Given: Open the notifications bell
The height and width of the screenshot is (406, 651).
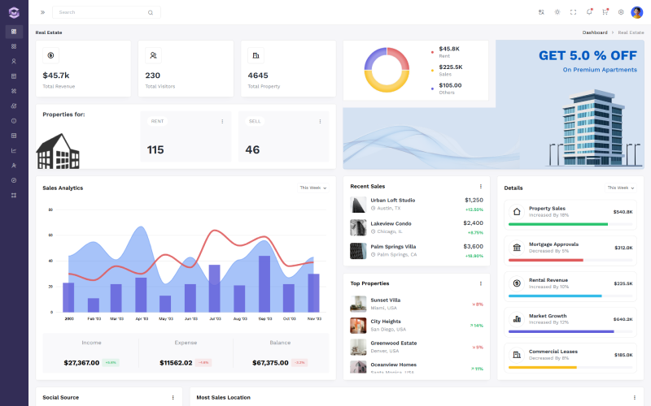Looking at the screenshot, I should click(x=589, y=12).
